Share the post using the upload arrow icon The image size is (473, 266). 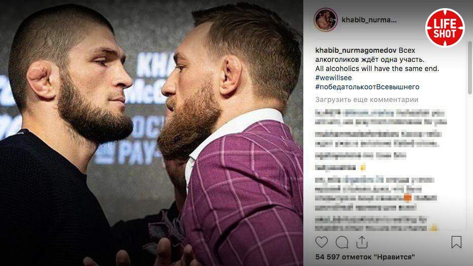click(362, 242)
